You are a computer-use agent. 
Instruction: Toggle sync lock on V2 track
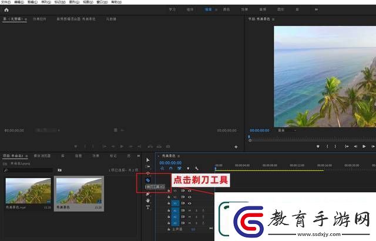tap(183, 197)
